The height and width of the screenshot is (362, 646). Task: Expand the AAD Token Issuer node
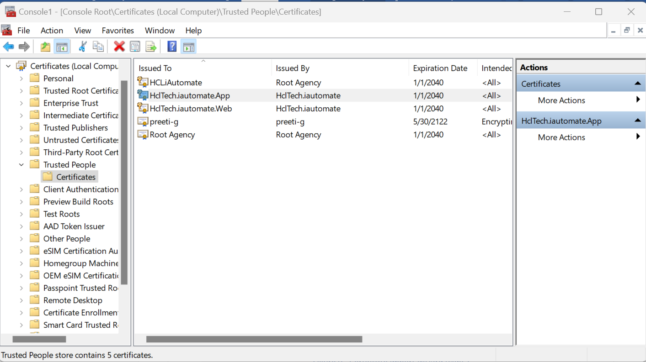21,226
